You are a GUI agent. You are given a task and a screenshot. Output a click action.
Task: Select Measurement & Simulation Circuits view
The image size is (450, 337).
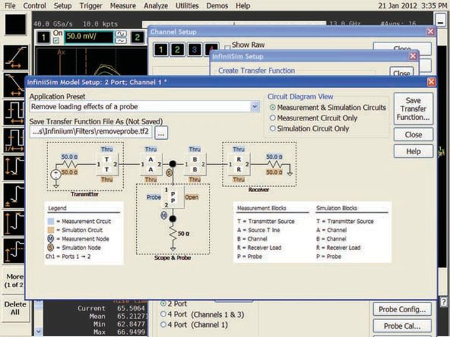click(x=272, y=107)
